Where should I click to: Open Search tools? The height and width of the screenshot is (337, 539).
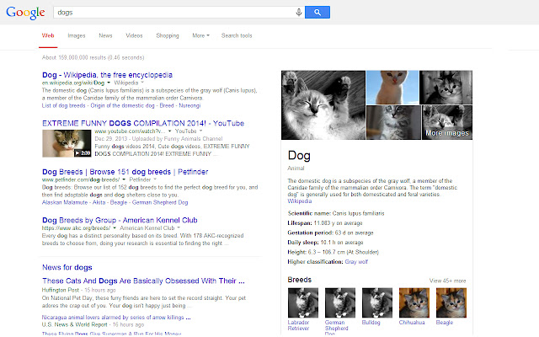[237, 35]
